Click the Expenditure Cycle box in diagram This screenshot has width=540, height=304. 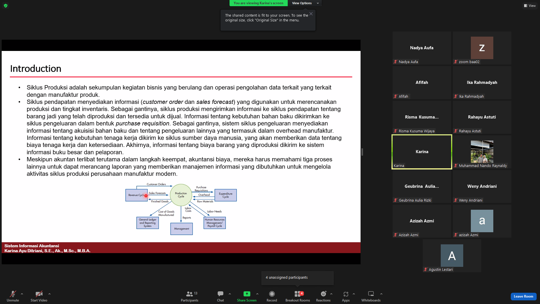click(226, 195)
